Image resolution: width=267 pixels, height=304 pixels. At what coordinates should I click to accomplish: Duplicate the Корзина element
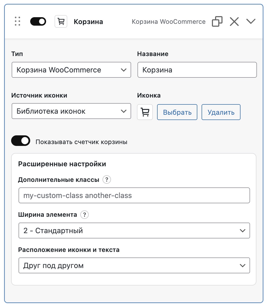[x=217, y=21]
